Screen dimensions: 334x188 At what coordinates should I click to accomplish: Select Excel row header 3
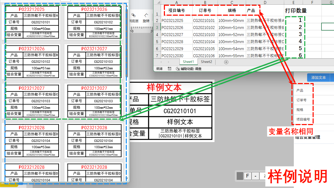point(157,27)
